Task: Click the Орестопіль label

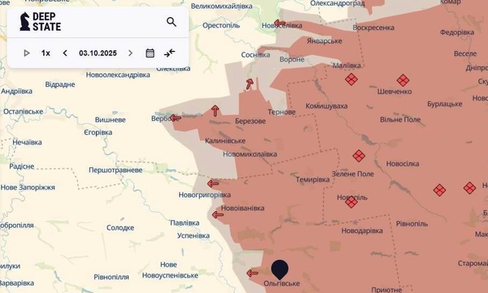Action: (221, 25)
